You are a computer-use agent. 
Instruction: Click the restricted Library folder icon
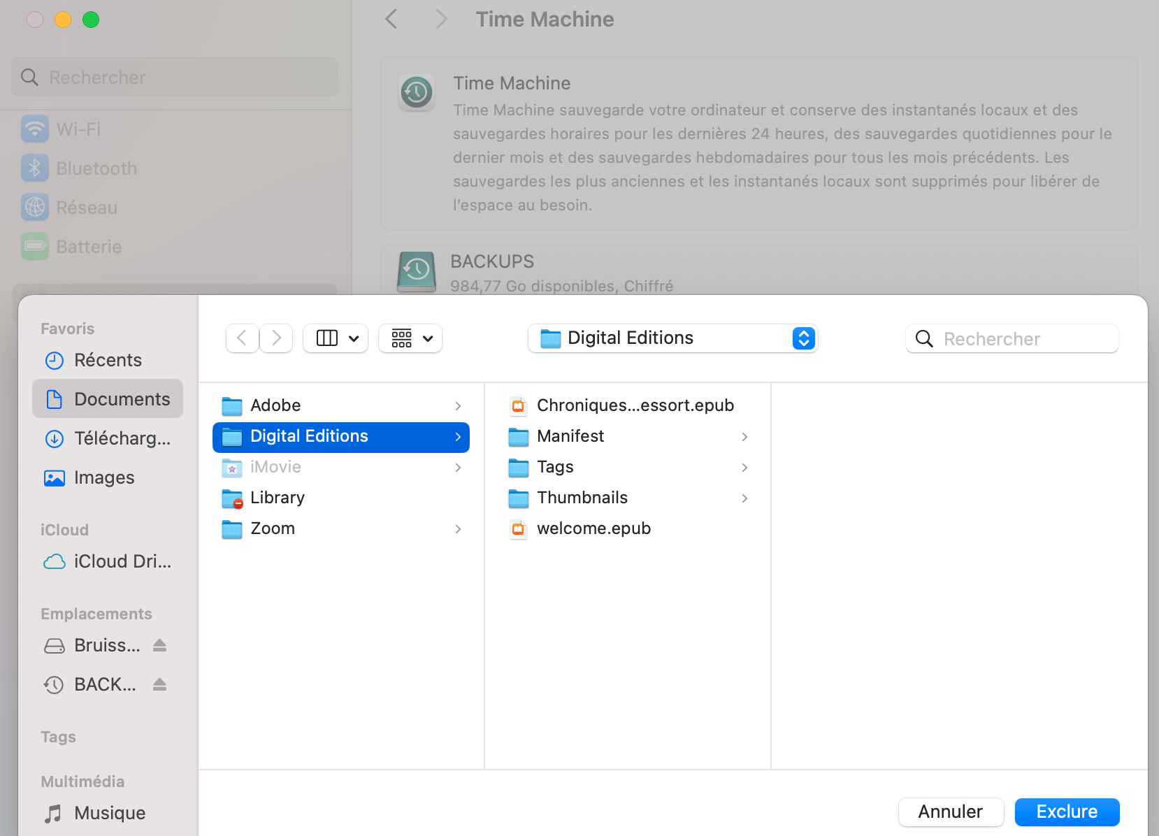(232, 498)
